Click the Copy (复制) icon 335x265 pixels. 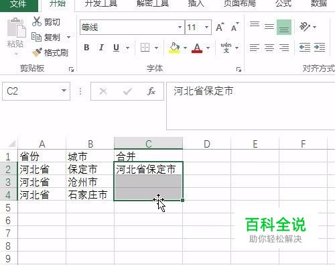pyautogui.click(x=36, y=37)
